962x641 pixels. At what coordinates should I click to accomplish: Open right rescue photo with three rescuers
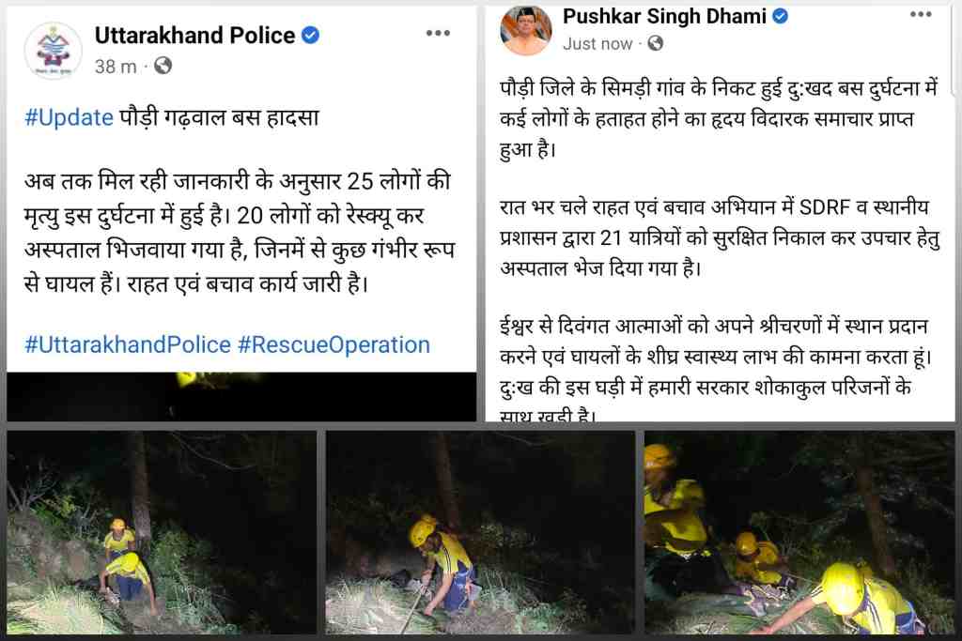799,532
